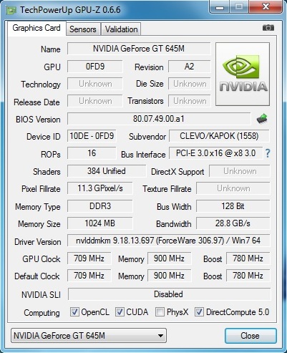The image size is (287, 353).
Task: Click the DirectX Support field Unknown
Action: (x=240, y=171)
